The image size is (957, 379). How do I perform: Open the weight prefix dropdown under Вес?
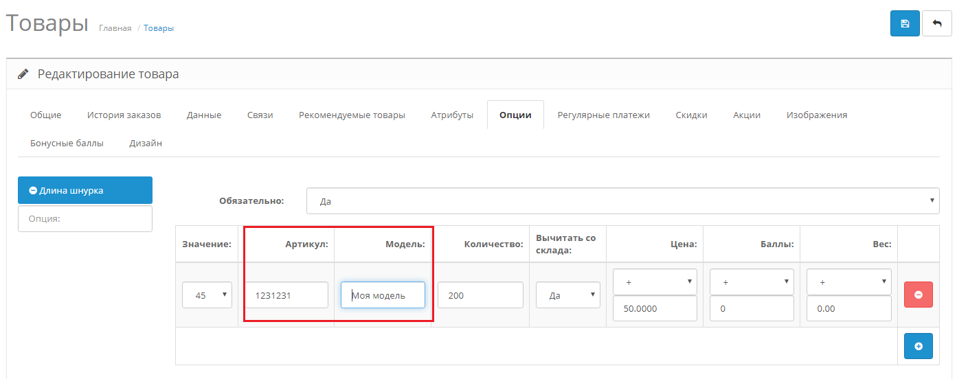point(848,282)
